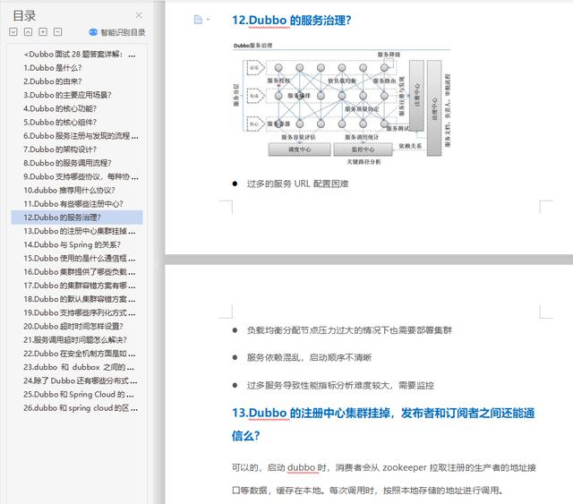Jump to 17.Dubbo 的集群容错方案有哪
This screenshot has width=573, height=504.
80,286
